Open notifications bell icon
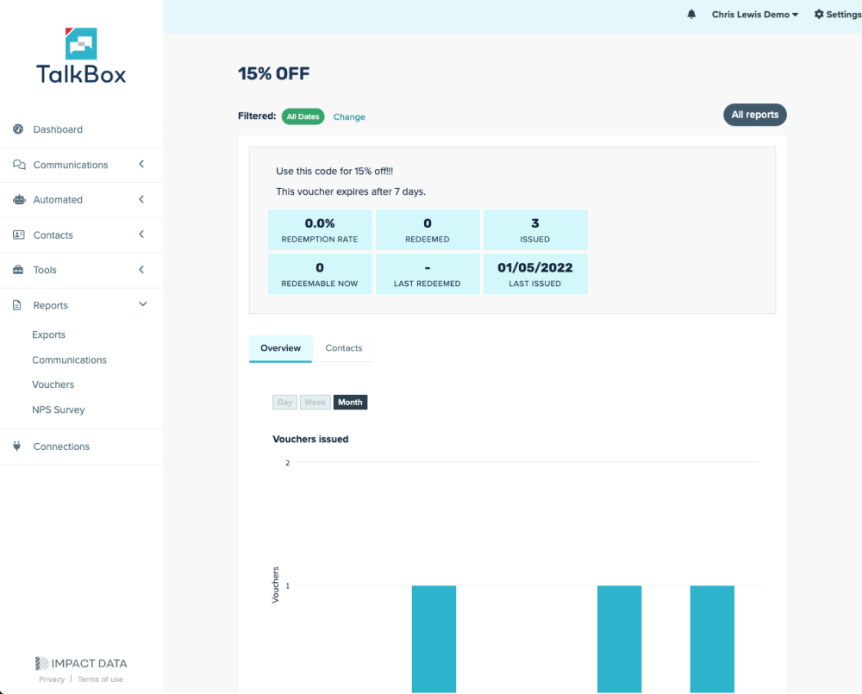 coord(691,15)
